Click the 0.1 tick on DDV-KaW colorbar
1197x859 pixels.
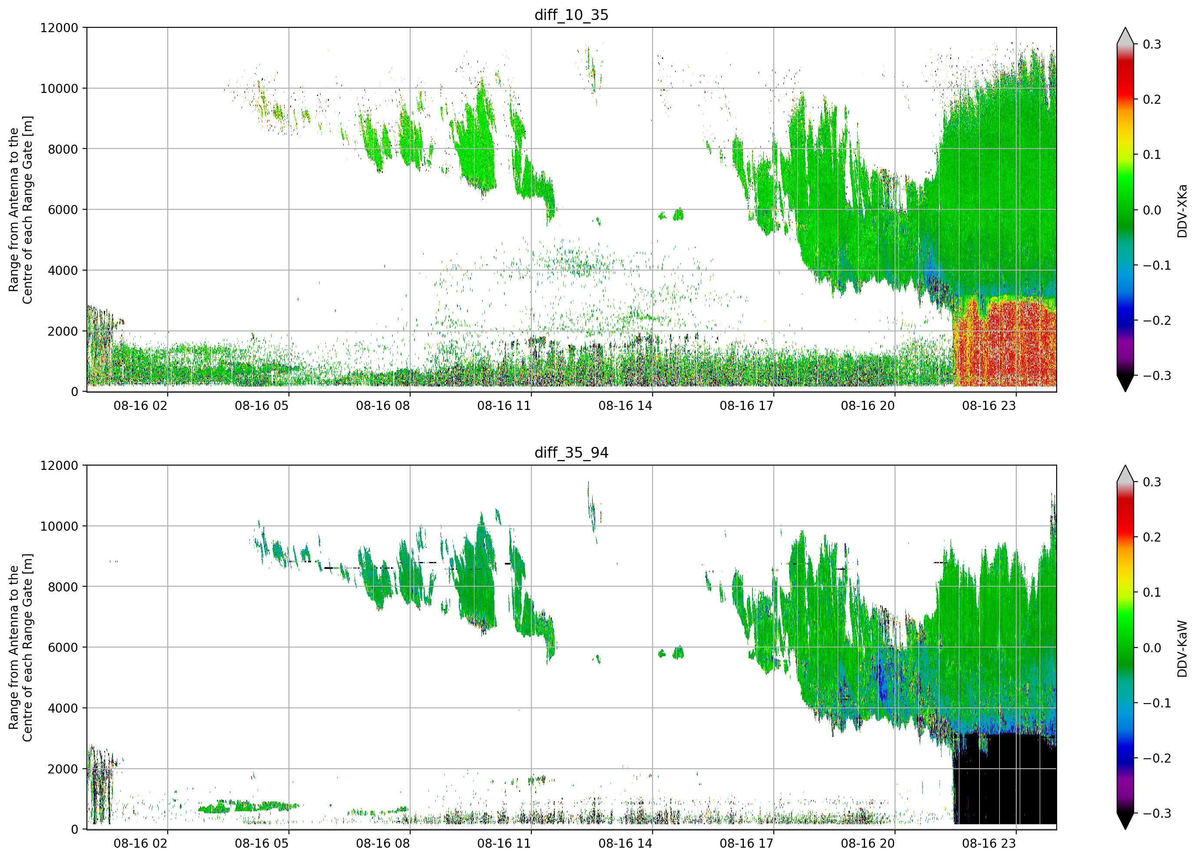point(1152,592)
